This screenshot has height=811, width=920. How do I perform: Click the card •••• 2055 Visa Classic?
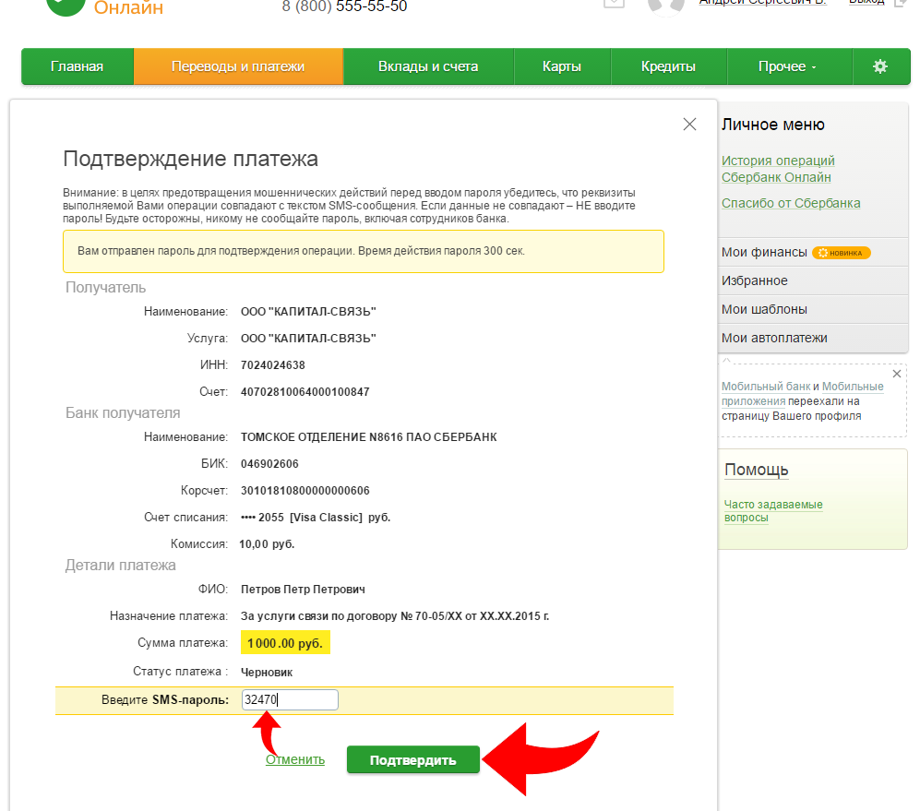click(x=316, y=518)
